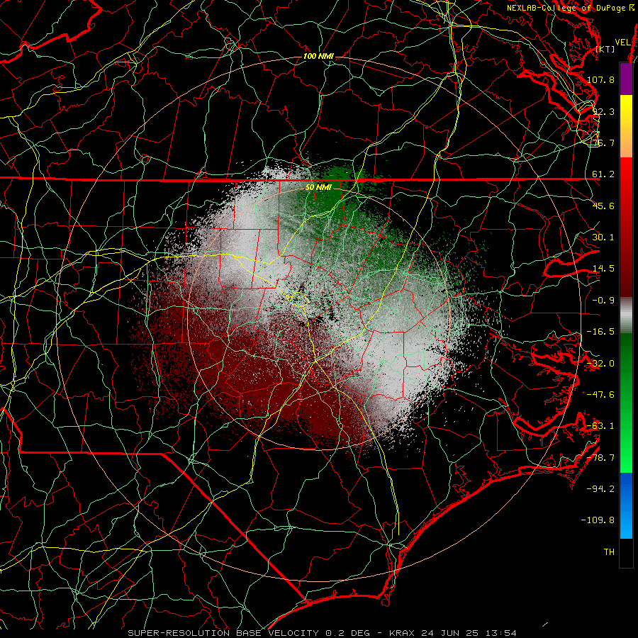Pick the gray near-zero color bar segment
Viewport: 638px width, 638px height.
(x=626, y=315)
